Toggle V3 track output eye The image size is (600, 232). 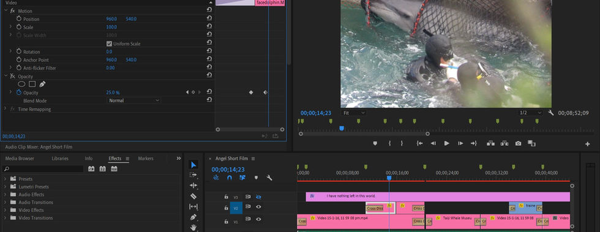(x=258, y=197)
